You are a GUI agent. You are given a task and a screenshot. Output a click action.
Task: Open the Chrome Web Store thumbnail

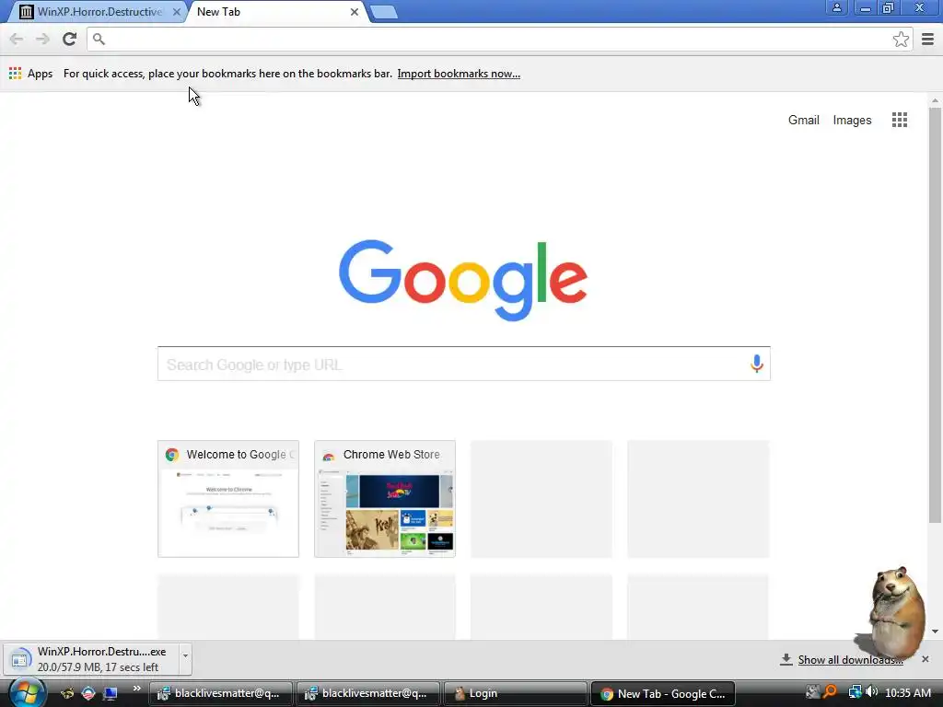pos(385,498)
